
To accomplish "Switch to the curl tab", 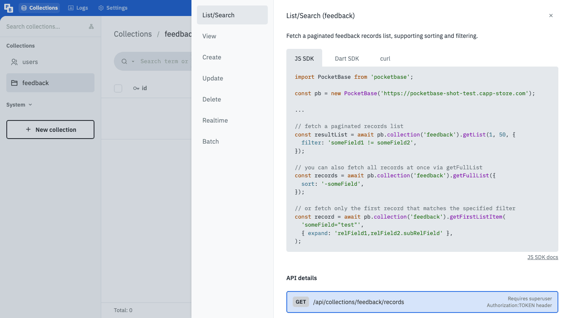I will point(385,59).
